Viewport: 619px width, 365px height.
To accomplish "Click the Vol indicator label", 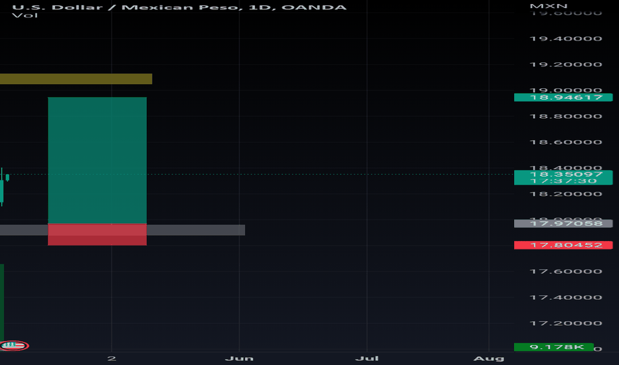I will (25, 15).
